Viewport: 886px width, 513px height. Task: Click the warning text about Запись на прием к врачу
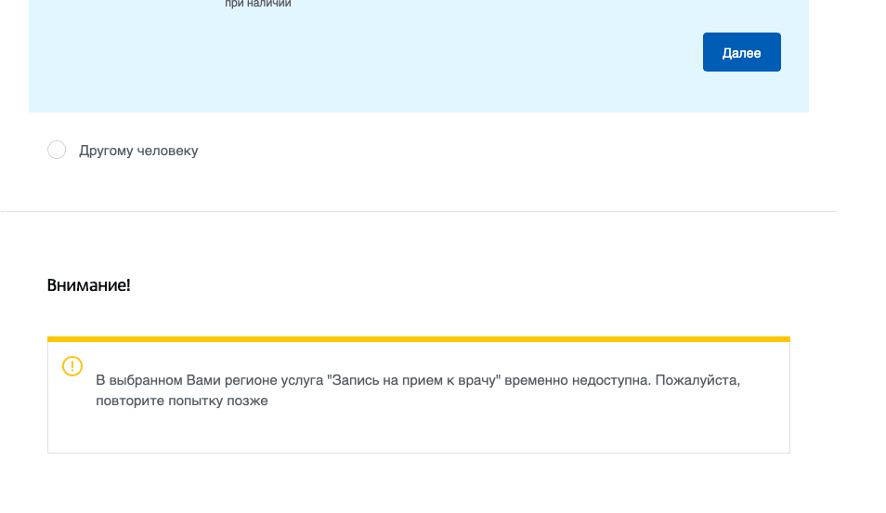pos(418,390)
